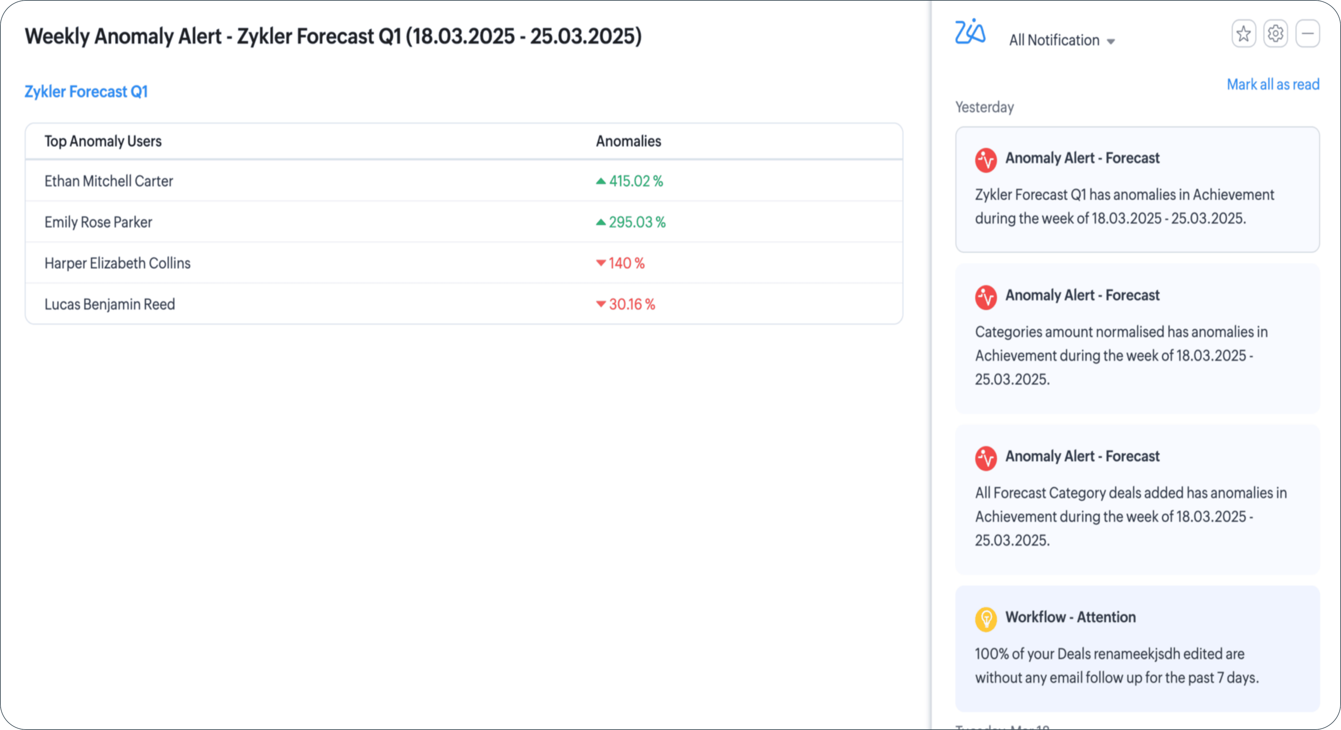Click the Zia logo icon
Viewport: 1341px width, 730px height.
click(x=970, y=32)
